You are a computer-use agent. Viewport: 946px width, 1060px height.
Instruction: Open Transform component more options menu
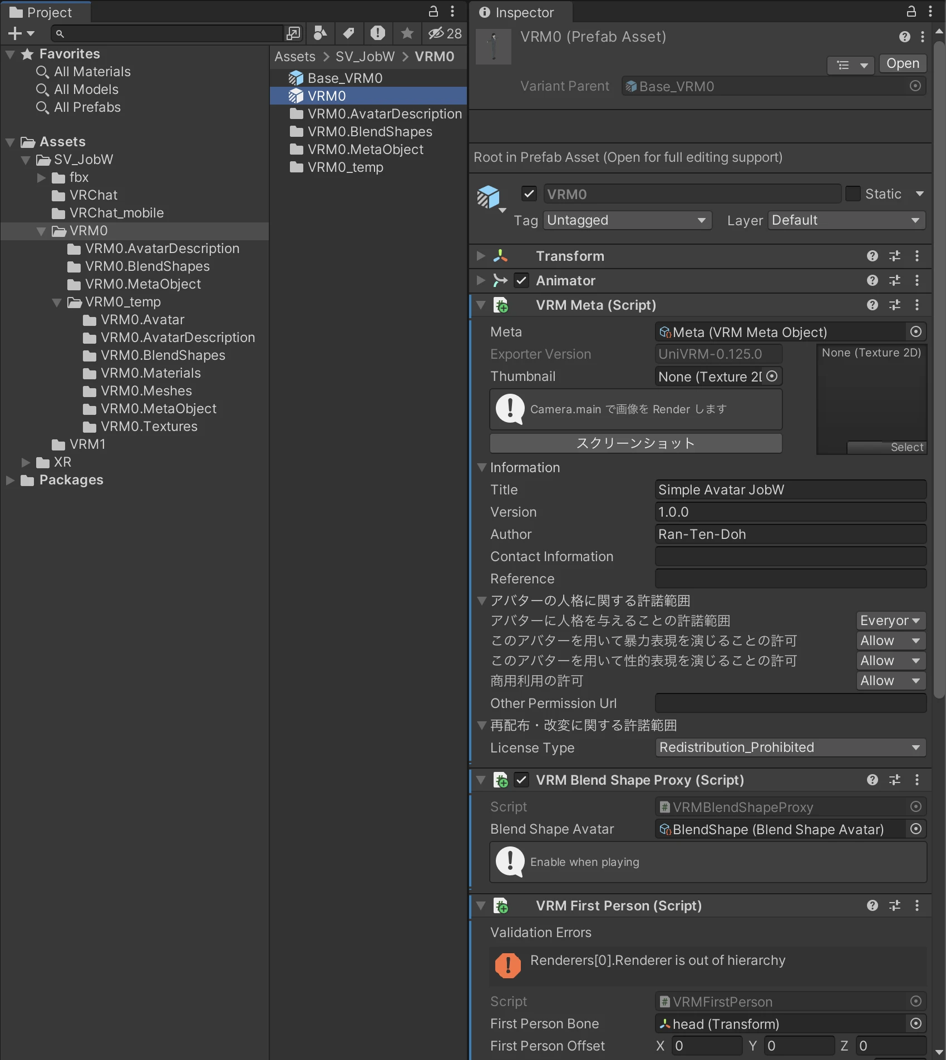[x=917, y=256]
